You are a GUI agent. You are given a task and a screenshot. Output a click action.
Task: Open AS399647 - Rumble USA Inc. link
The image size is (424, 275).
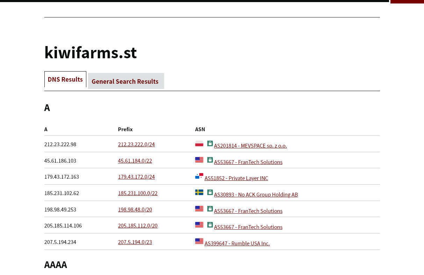point(237,243)
